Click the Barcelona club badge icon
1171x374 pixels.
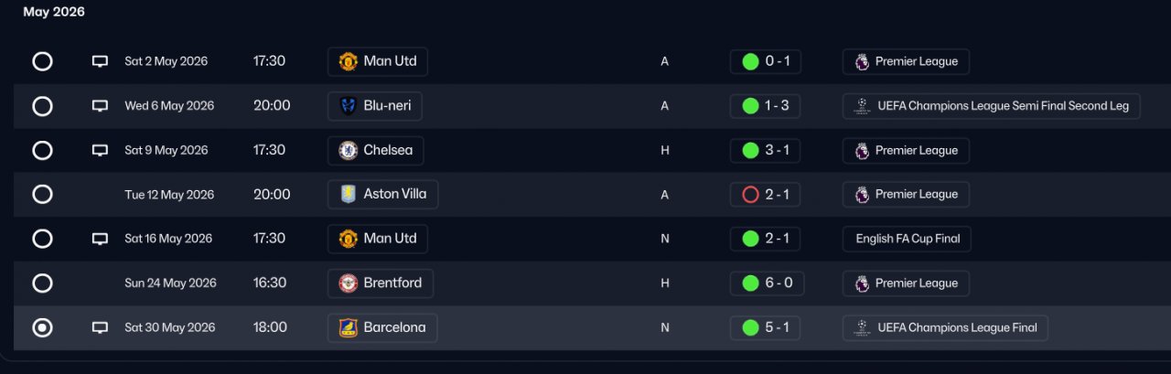click(348, 327)
